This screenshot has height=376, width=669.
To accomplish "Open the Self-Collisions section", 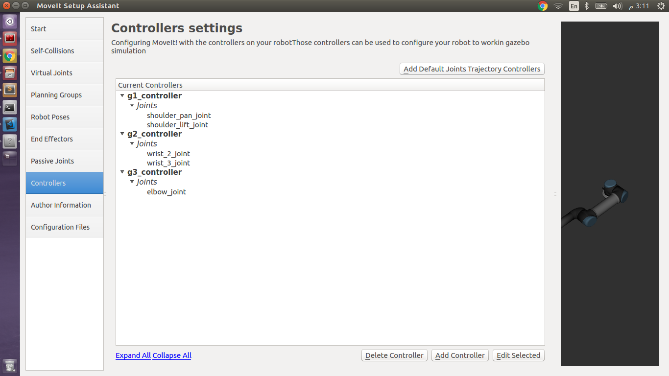I will point(65,51).
